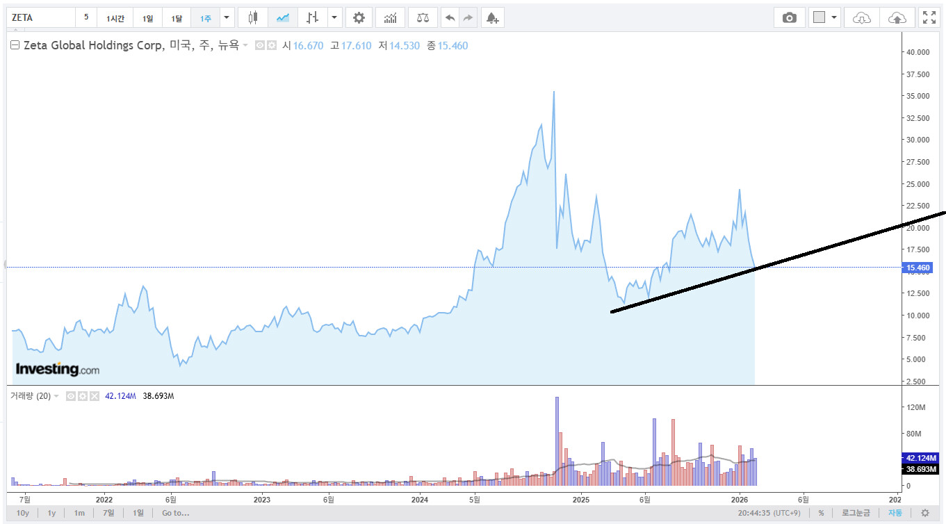The height and width of the screenshot is (524, 946).
Task: Open chart style dropdown arrow
Action: 335,18
